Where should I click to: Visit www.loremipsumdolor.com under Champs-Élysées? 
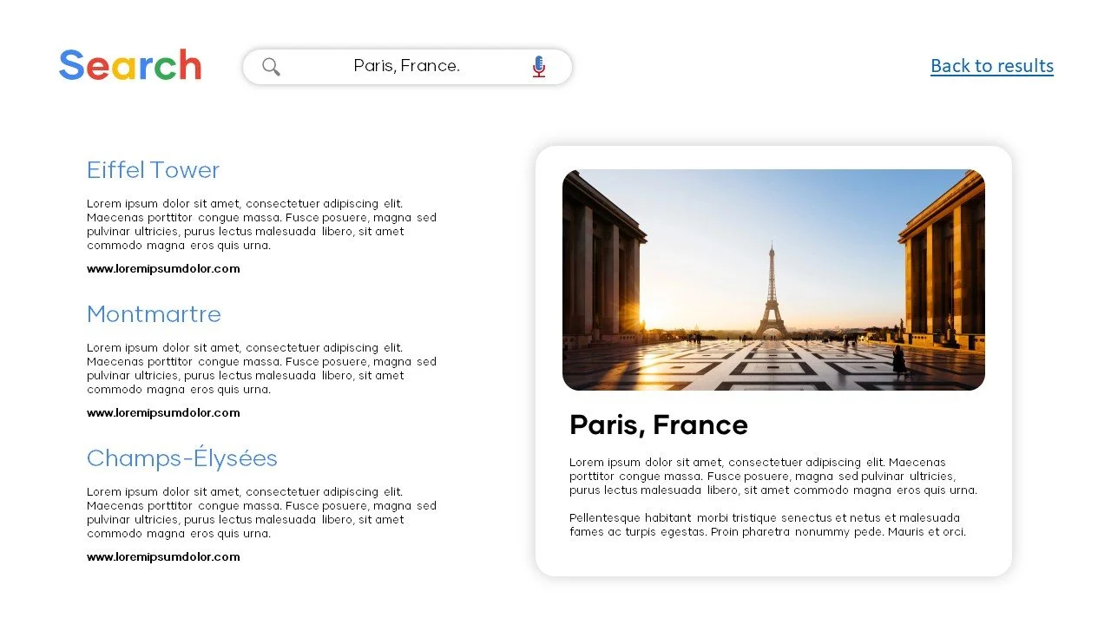[163, 556]
